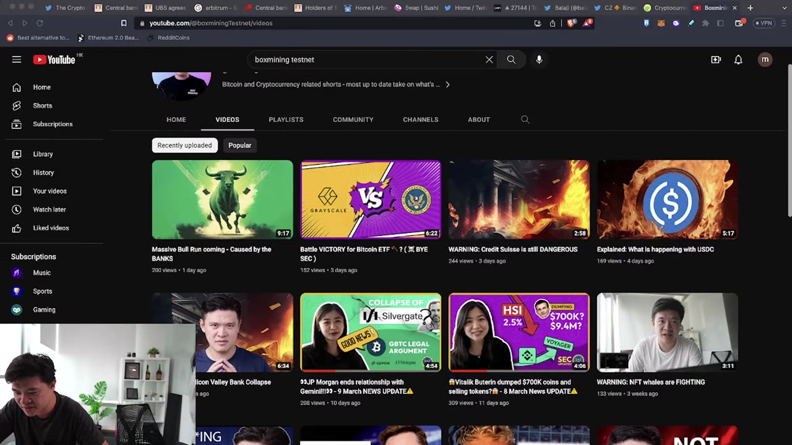Open the YouTube guide hamburger menu
The width and height of the screenshot is (792, 445).
[x=17, y=59]
